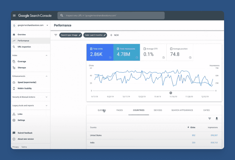Click the help icon on Average position card
Screen dimensions: 235x160
click(x=190, y=58)
